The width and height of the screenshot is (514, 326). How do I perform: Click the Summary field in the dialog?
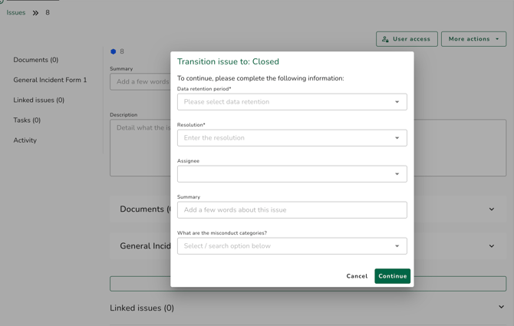point(292,210)
